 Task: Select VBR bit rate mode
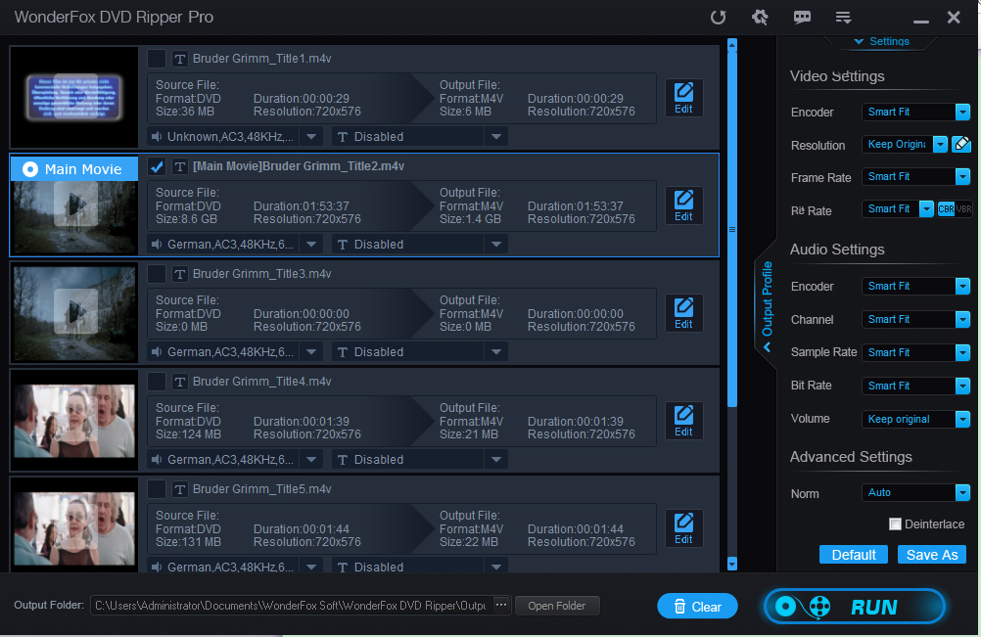pyautogui.click(x=963, y=209)
